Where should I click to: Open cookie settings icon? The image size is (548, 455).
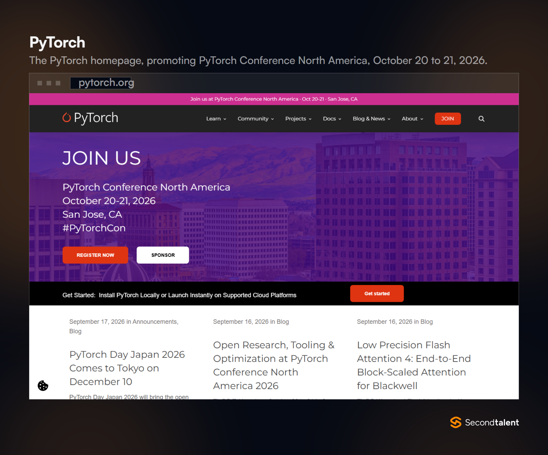tap(43, 386)
